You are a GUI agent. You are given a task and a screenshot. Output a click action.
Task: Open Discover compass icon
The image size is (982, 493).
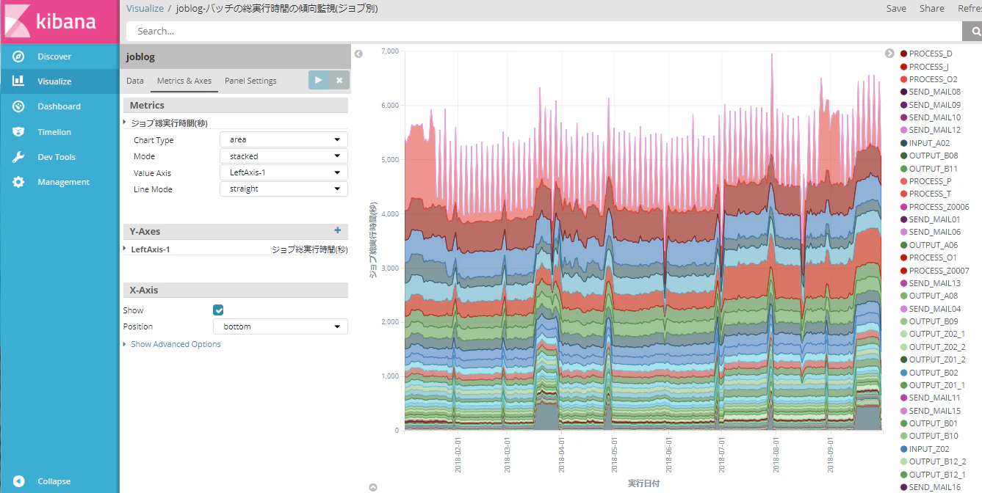point(19,56)
